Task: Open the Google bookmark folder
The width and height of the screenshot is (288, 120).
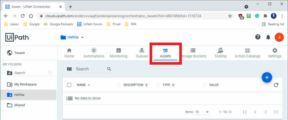Action: coord(31,24)
